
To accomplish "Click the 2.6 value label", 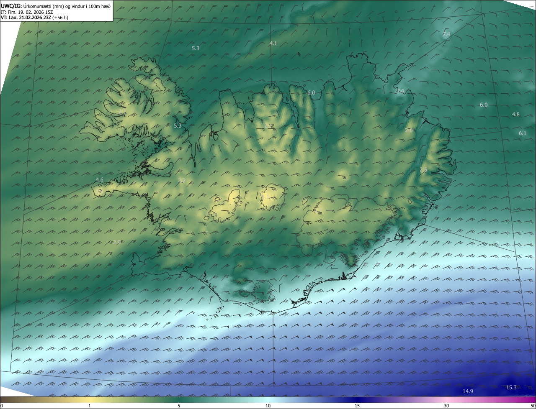I will [409, 130].
